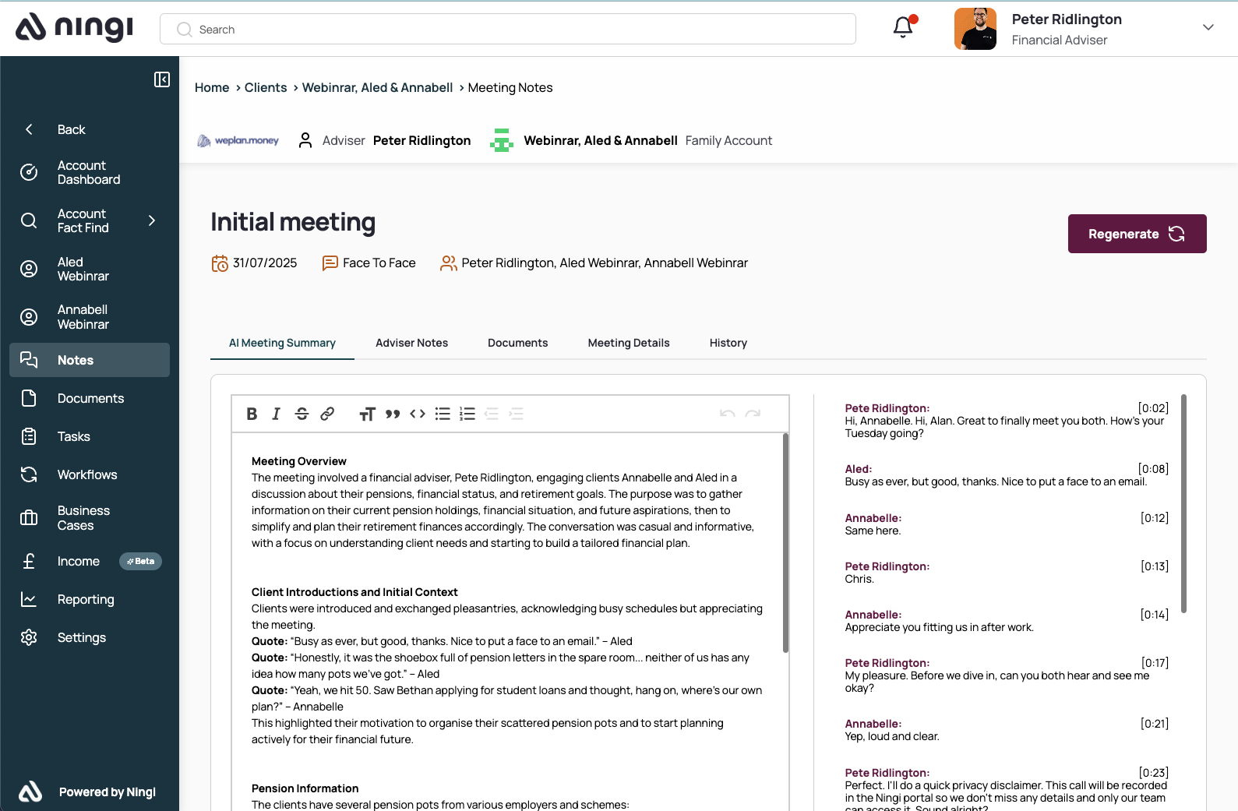Collapse the left sidebar panel
This screenshot has width=1238, height=811.
(162, 79)
